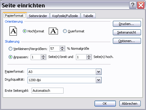
Task: Click the Drucken... button
Action: point(127,24)
